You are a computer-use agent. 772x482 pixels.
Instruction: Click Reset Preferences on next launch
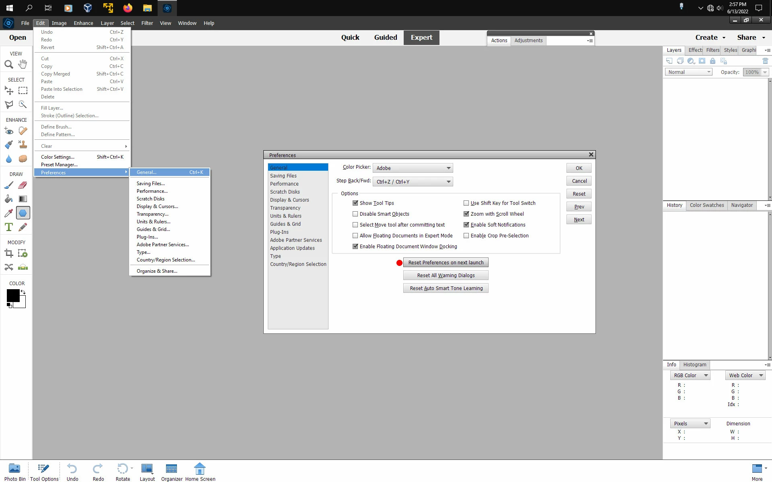pos(446,263)
